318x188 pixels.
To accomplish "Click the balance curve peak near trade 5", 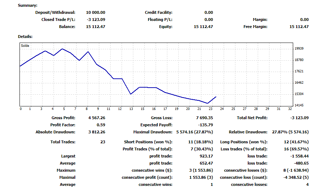I will (62, 49).
